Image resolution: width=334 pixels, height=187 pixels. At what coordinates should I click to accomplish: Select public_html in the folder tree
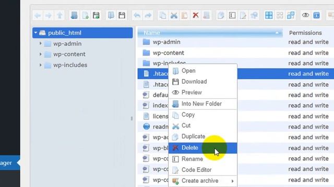tap(82, 33)
